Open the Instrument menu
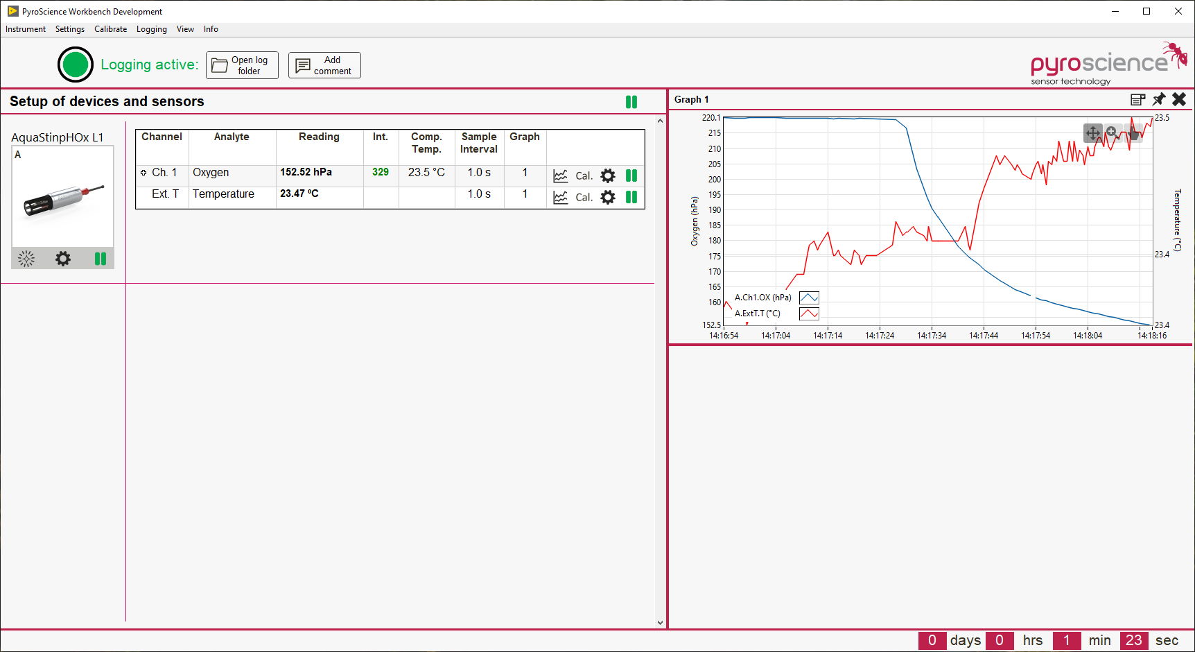This screenshot has width=1195, height=652. pyautogui.click(x=26, y=29)
